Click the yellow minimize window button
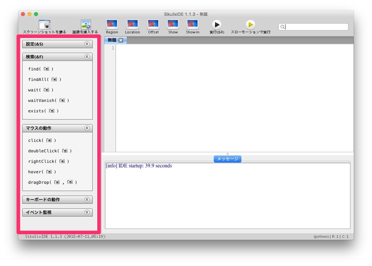Viewport: 372px width, 266px height. pos(29,14)
